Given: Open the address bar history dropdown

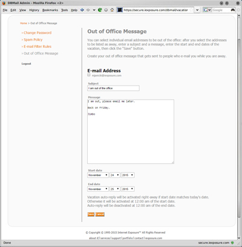Looking at the screenshot, I should pos(197,10).
